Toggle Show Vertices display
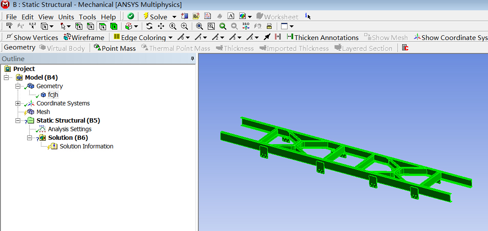The height and width of the screenshot is (231, 488). tap(32, 37)
